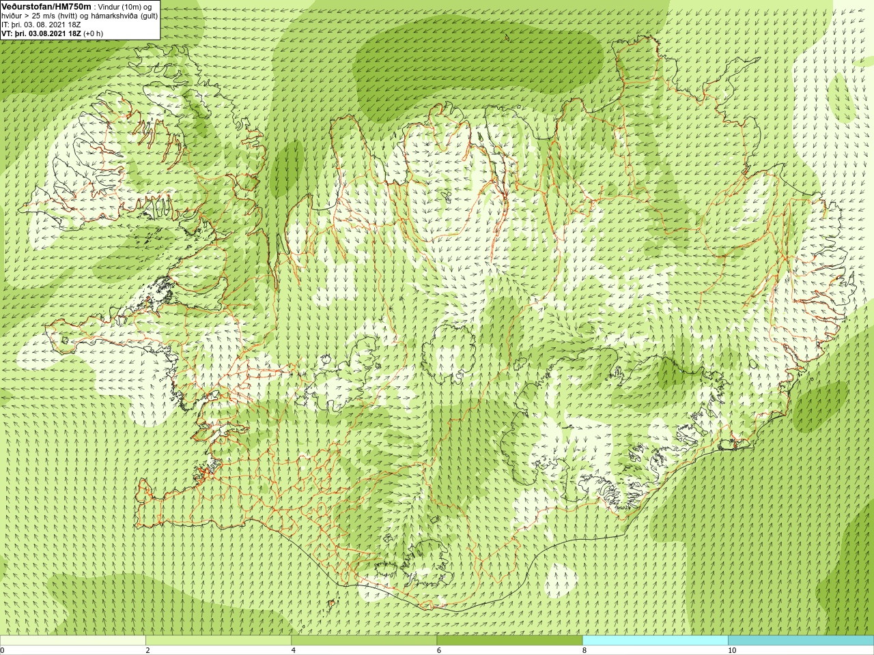Select the light cyan 8–10 m/s legend swatch
Screen dimensions: 874x655
coord(655,641)
